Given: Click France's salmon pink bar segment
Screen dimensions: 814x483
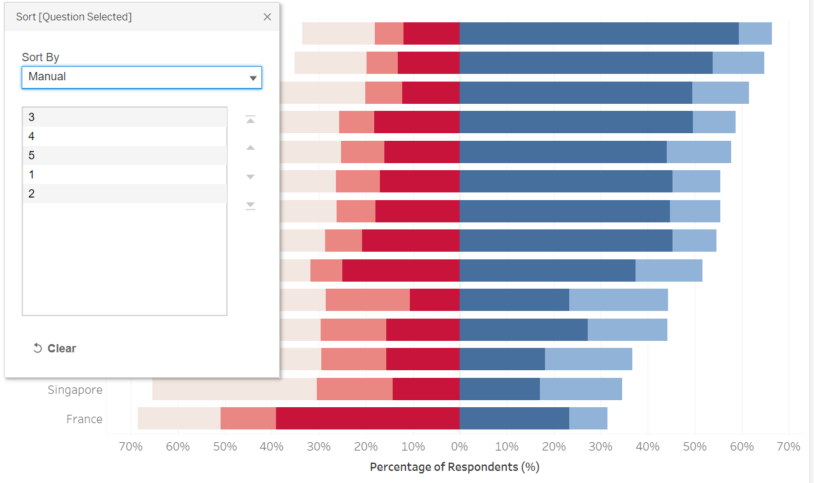Looking at the screenshot, I should (248, 419).
